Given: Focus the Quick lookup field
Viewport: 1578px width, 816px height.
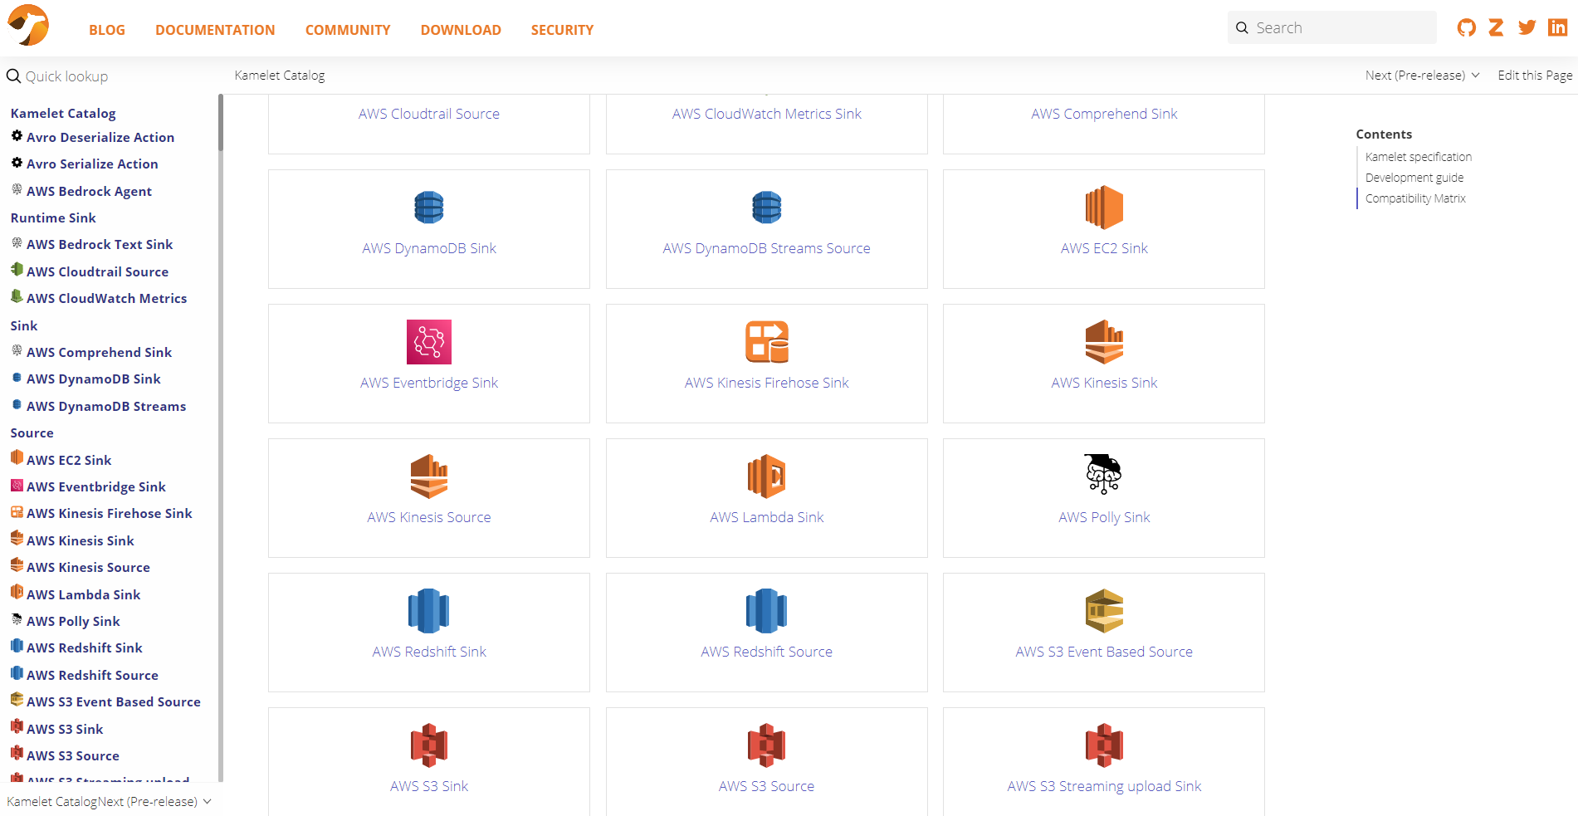Looking at the screenshot, I should [x=108, y=76].
